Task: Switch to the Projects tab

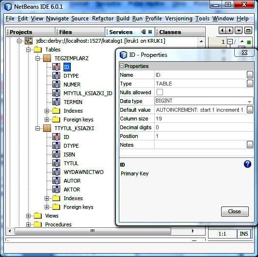Action: pos(30,32)
